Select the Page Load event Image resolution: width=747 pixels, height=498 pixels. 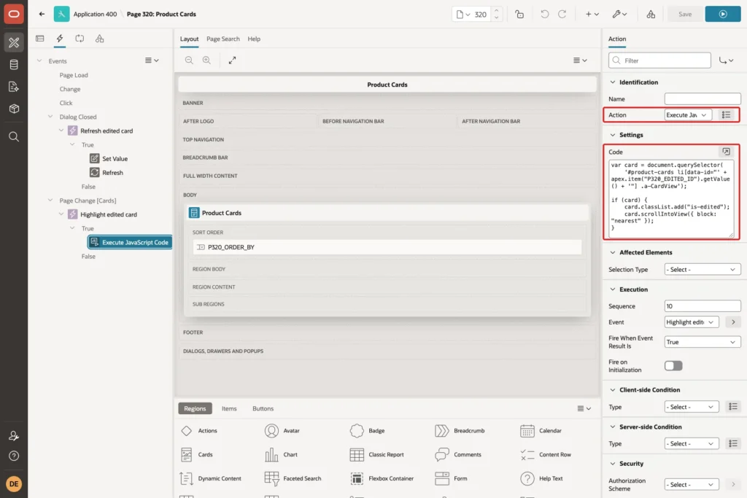point(74,75)
